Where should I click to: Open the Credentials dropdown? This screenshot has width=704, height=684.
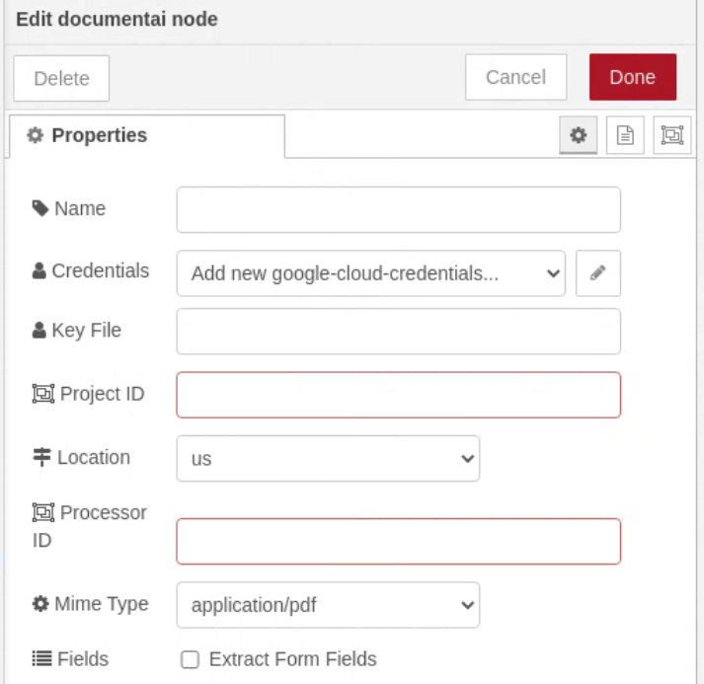(x=371, y=273)
